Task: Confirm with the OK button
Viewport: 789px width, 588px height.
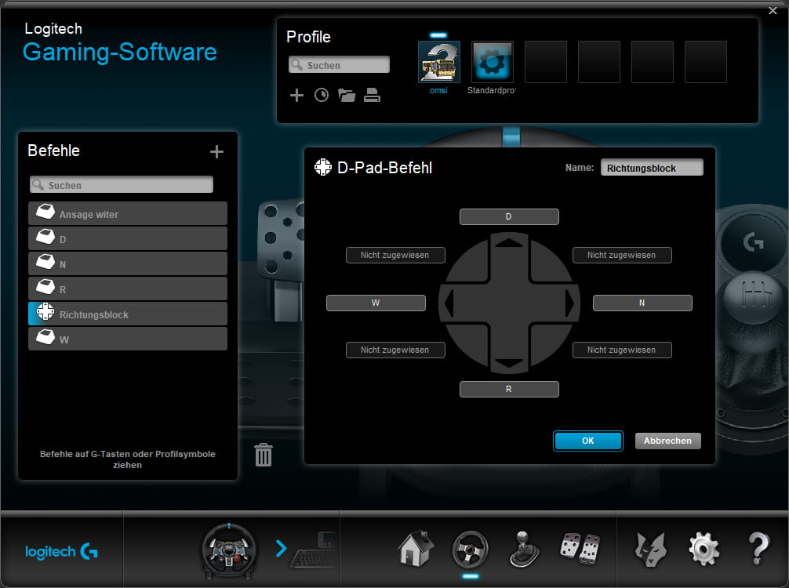Action: click(587, 441)
